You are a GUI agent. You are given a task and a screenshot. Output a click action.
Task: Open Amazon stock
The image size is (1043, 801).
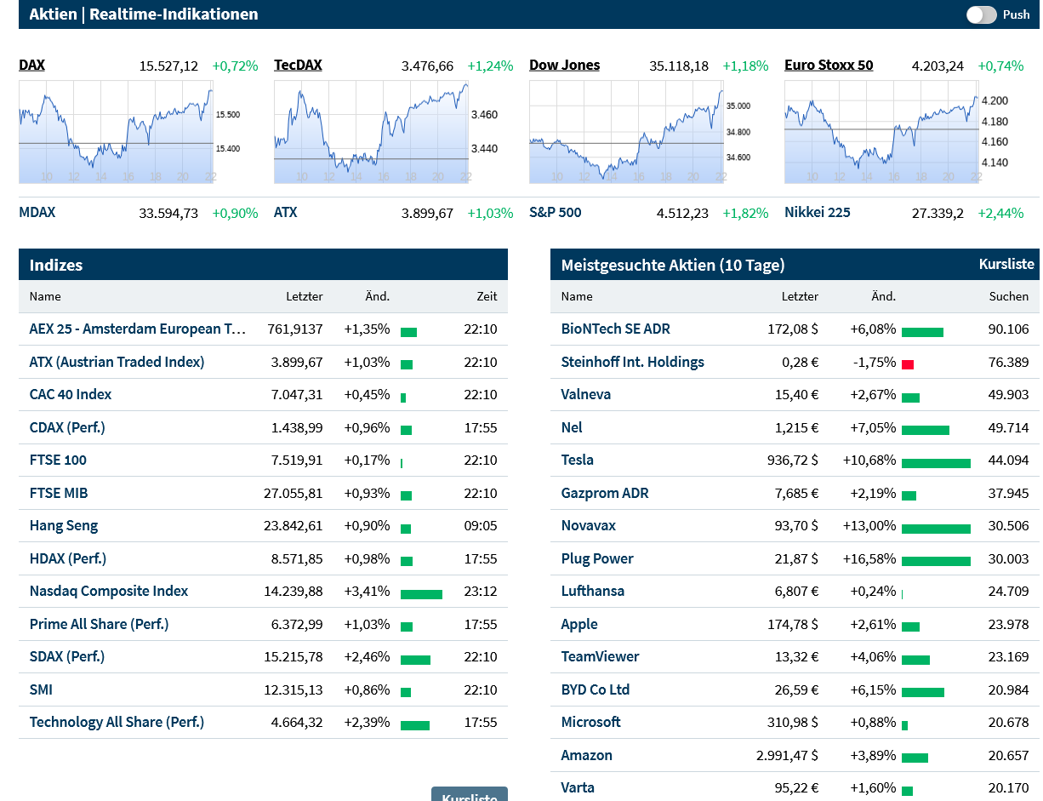[587, 756]
